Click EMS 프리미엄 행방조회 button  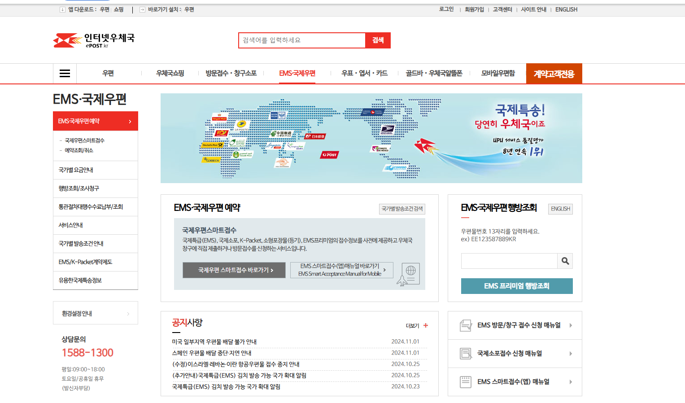point(517,286)
